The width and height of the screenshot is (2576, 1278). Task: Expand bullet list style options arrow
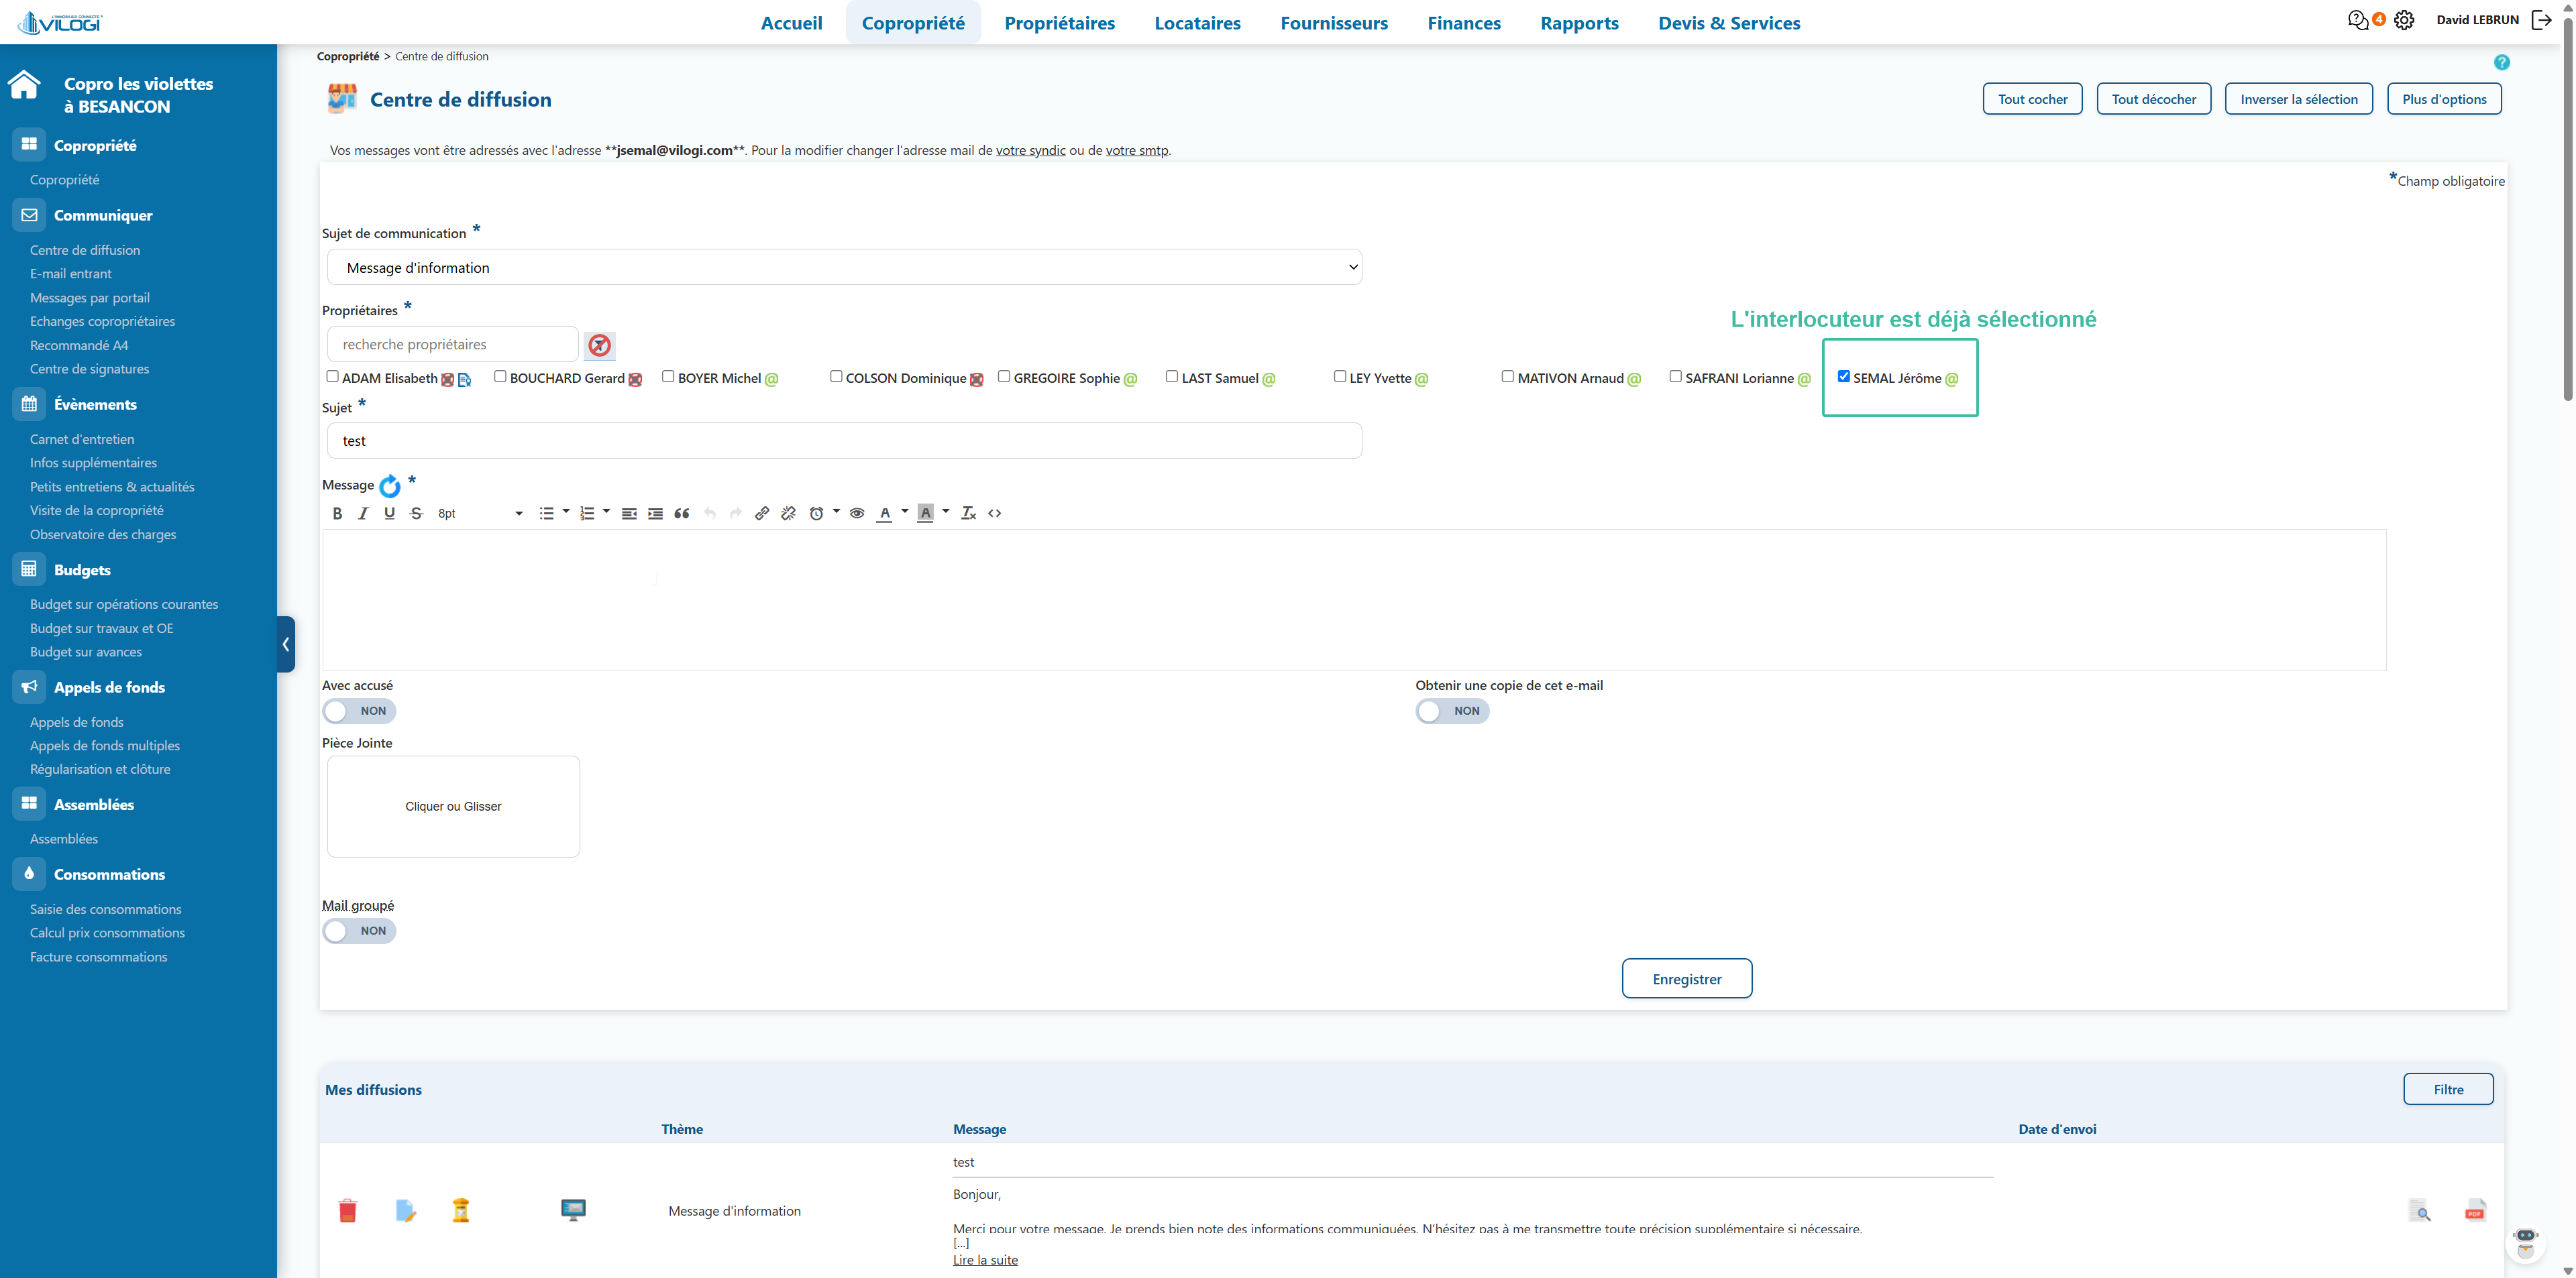coord(566,512)
